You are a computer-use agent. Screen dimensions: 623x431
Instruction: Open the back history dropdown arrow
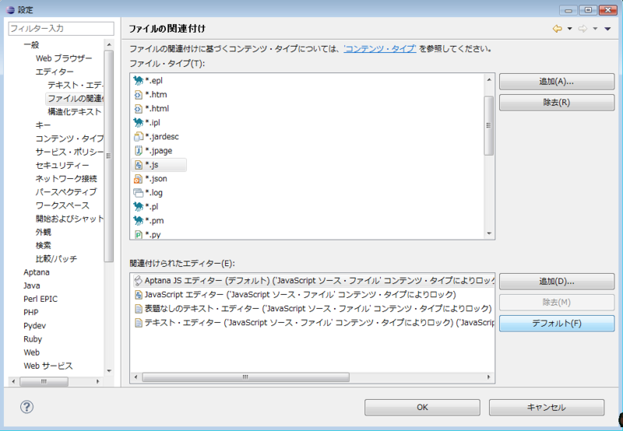point(569,29)
